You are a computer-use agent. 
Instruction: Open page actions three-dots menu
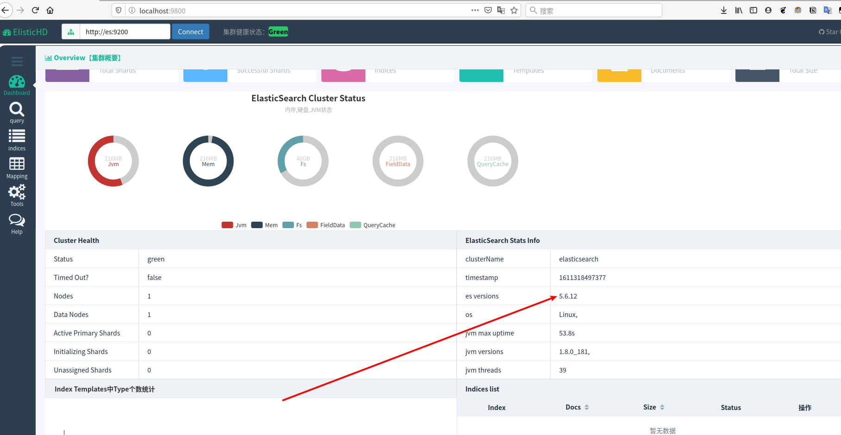coord(475,10)
